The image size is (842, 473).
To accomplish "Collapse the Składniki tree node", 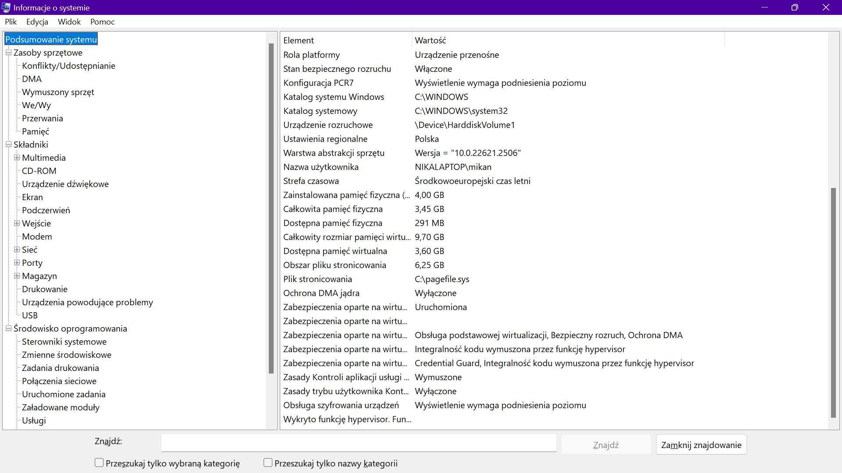I will (8, 145).
